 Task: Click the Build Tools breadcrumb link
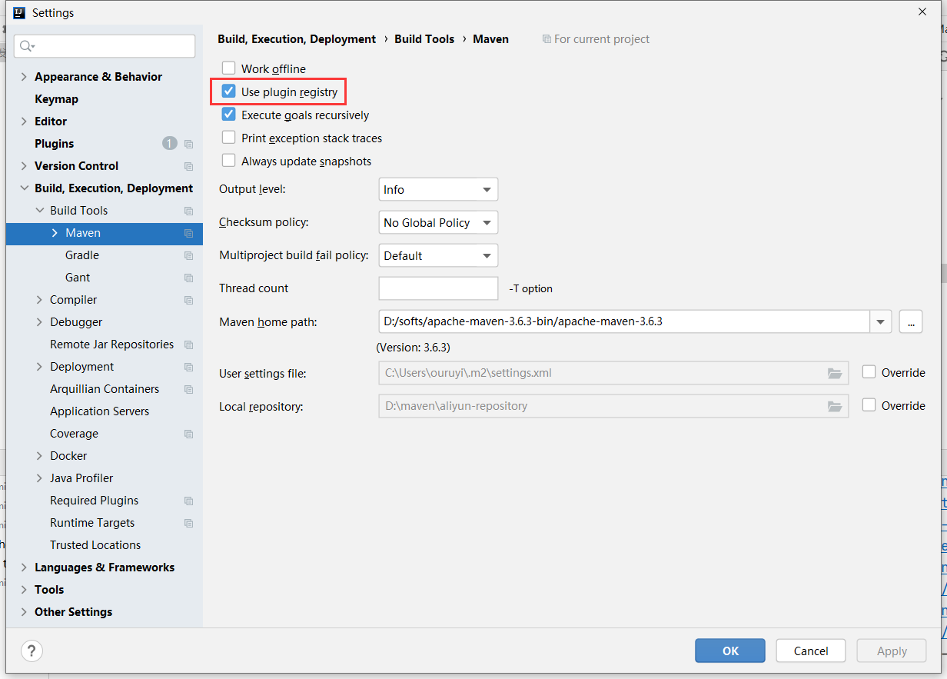[x=424, y=38]
